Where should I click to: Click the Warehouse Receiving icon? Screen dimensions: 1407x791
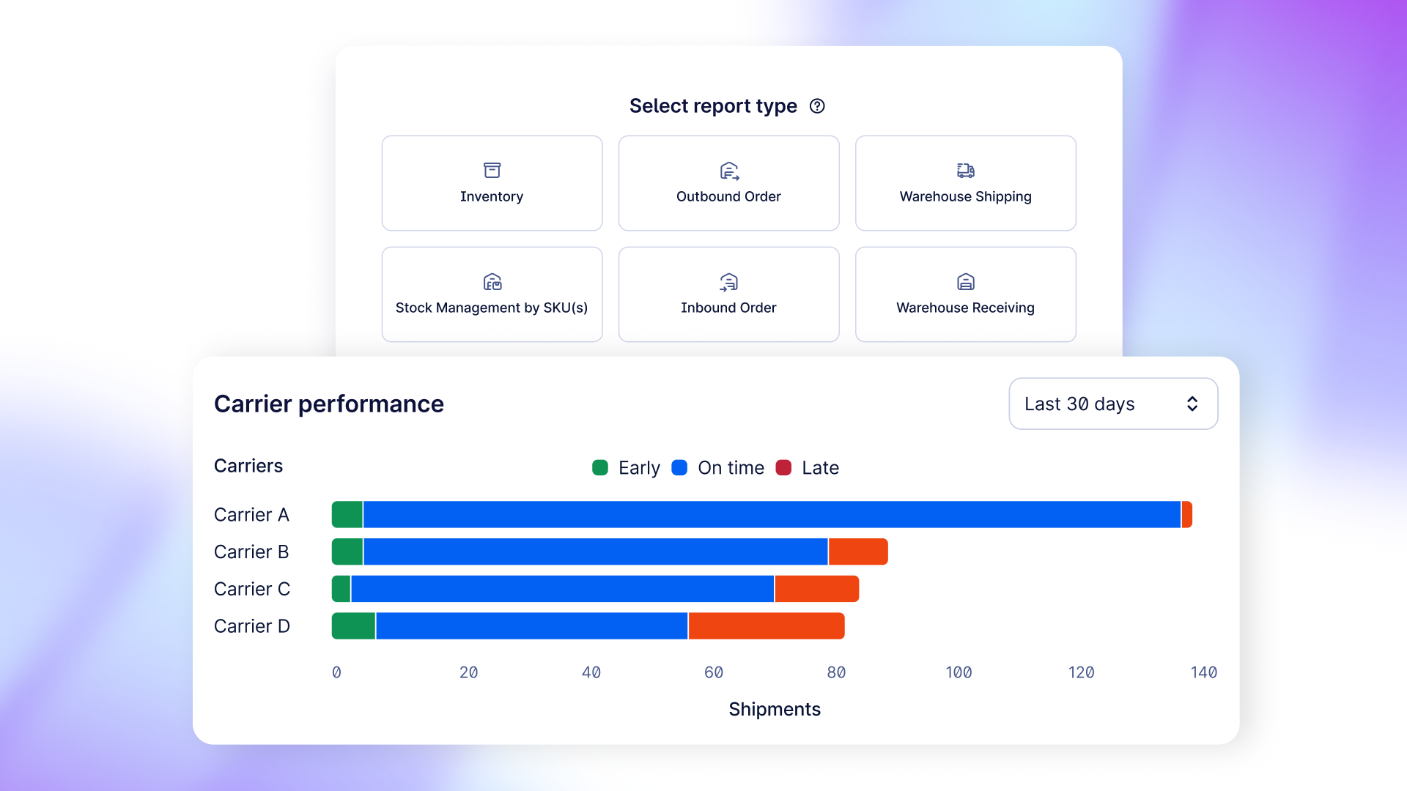[x=965, y=282]
